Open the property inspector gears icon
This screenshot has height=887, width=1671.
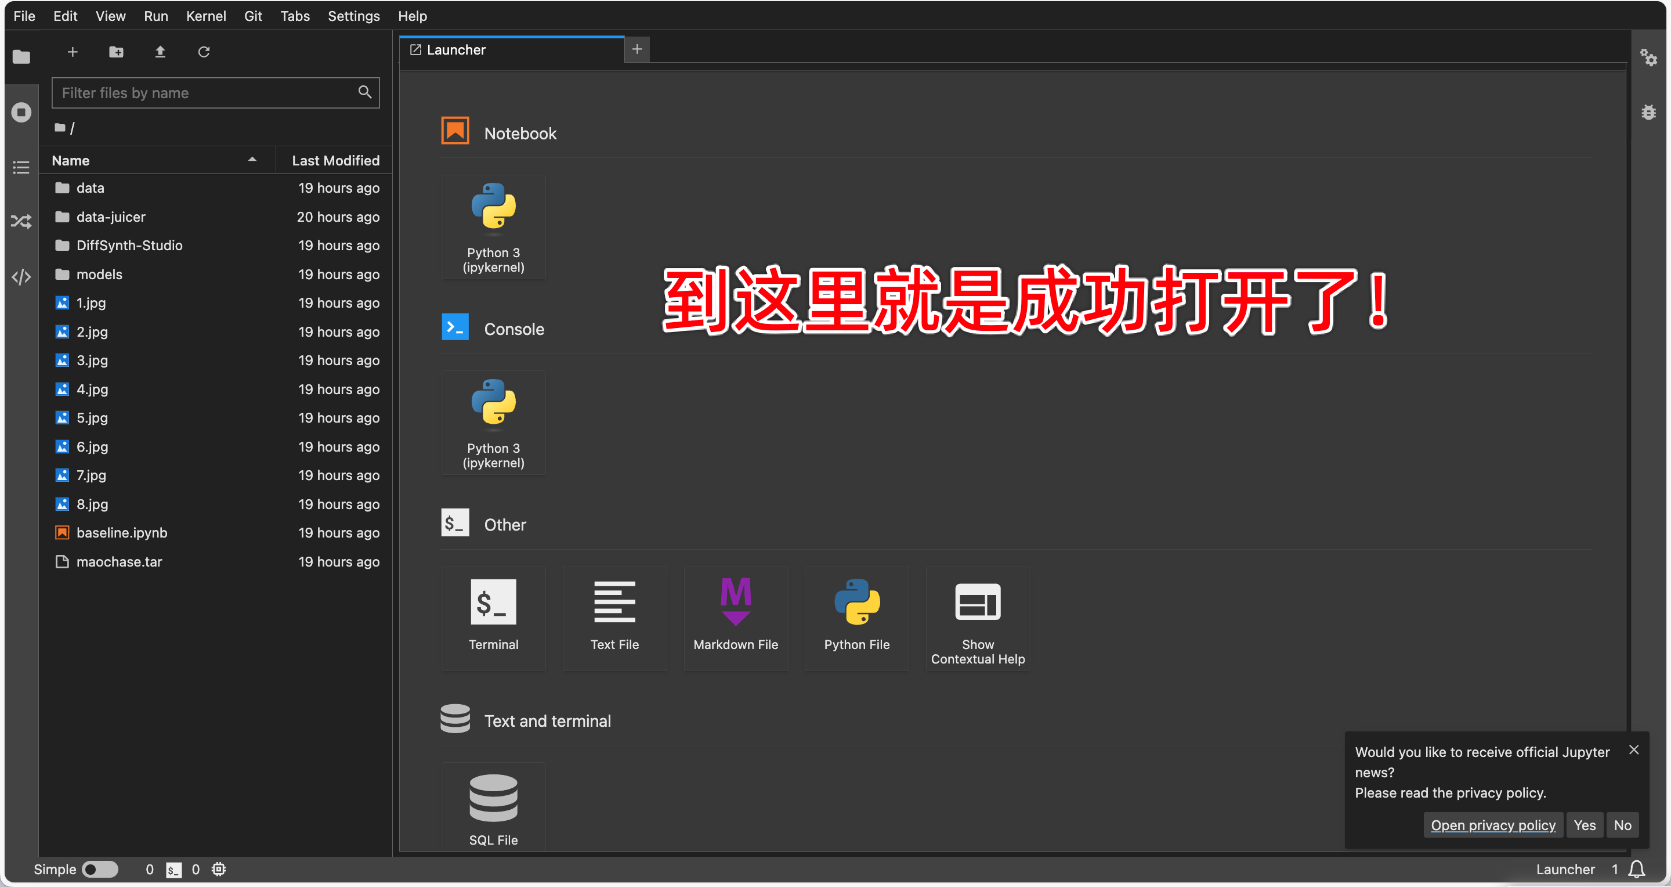[x=1648, y=57]
